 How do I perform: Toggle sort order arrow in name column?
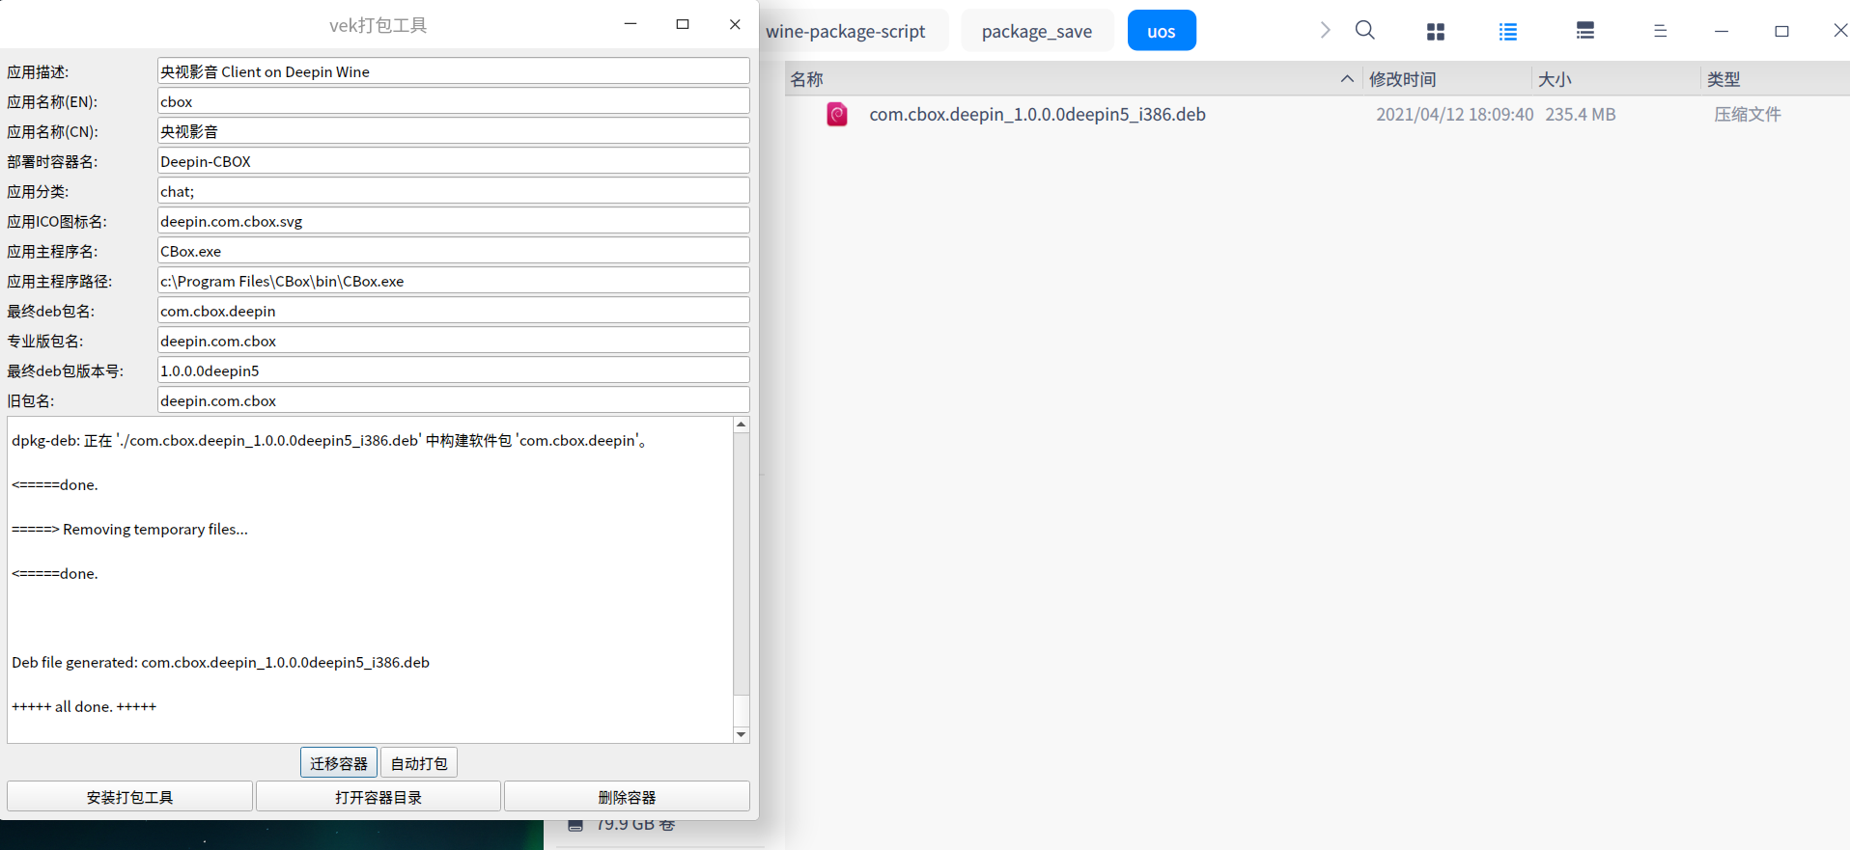click(1347, 79)
